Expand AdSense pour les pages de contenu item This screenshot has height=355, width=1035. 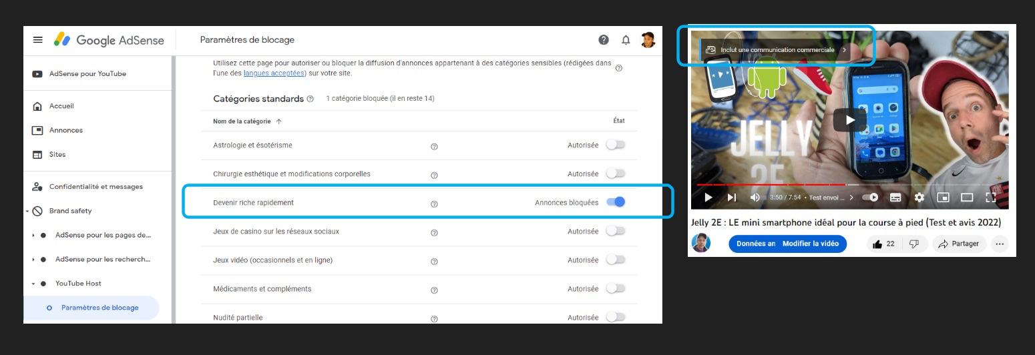tap(33, 236)
